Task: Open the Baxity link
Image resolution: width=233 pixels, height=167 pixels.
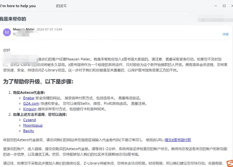Action: tap(29, 131)
